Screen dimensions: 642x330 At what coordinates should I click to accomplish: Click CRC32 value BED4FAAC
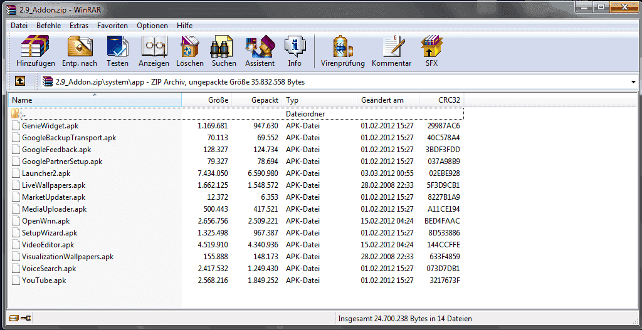(442, 221)
